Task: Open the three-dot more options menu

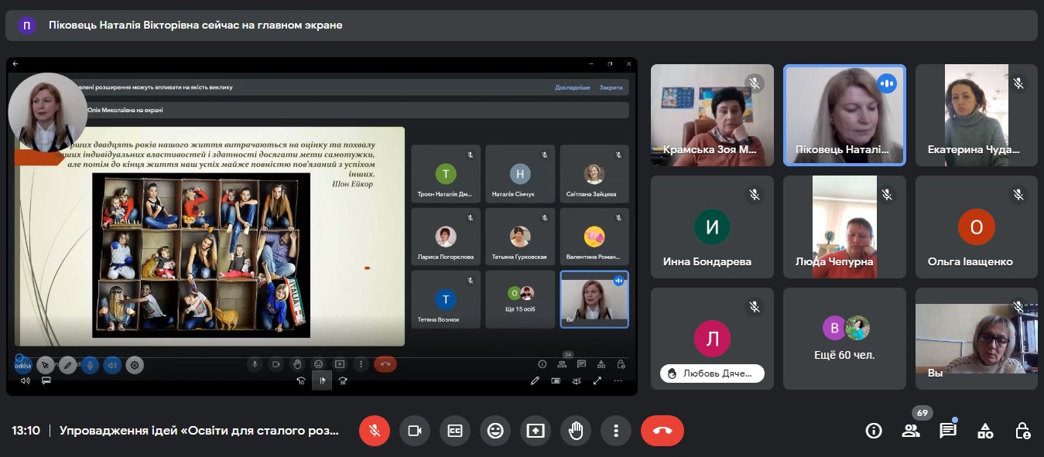Action: [616, 431]
